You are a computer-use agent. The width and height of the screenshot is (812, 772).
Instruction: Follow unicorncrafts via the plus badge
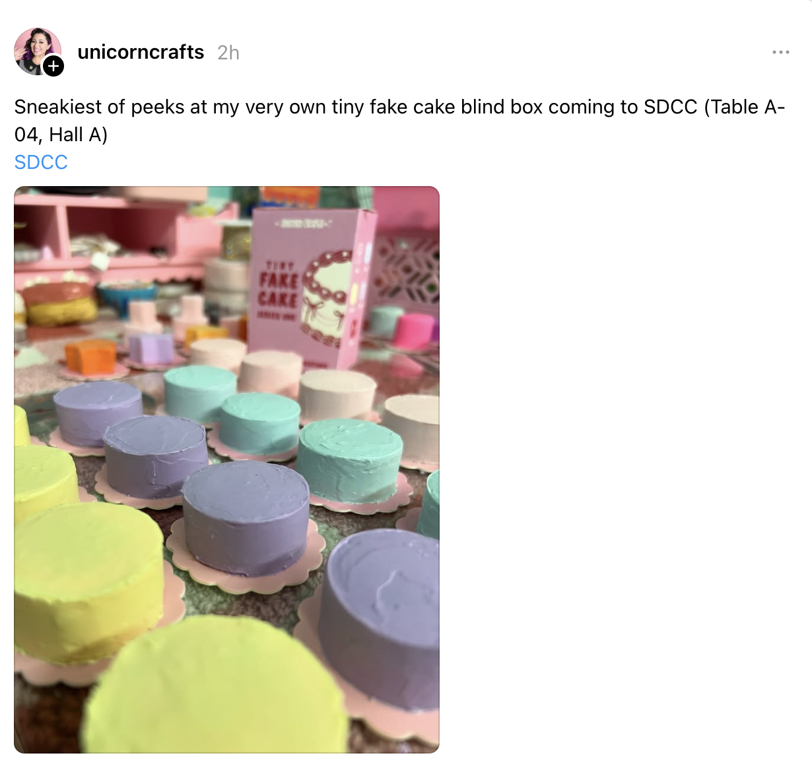coord(53,66)
